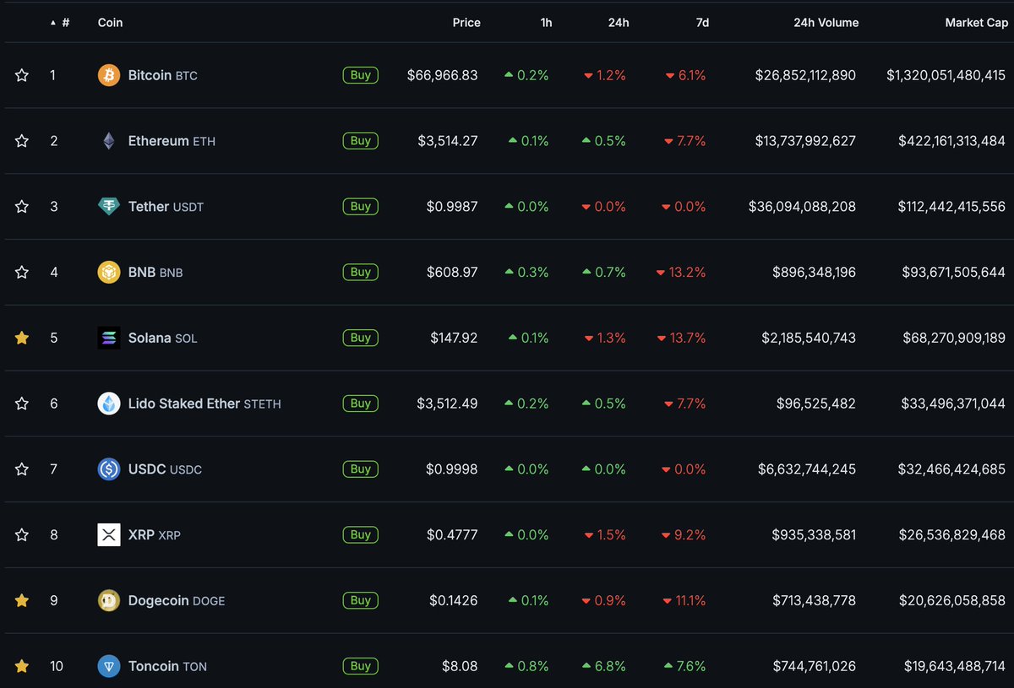Image resolution: width=1014 pixels, height=688 pixels.
Task: Click Toncoin 24h change 6.8%
Action: pyautogui.click(x=604, y=666)
